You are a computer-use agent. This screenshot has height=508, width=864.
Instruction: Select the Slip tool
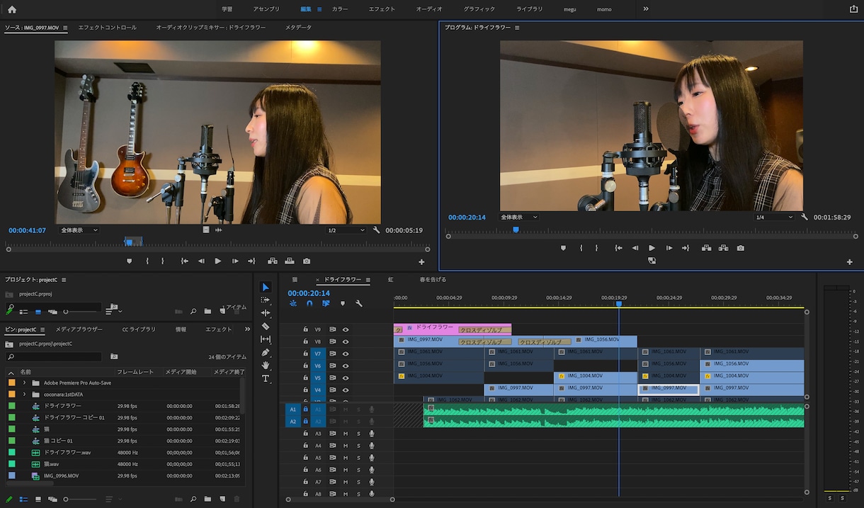(266, 339)
